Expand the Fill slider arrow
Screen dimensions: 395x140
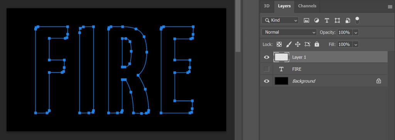(x=356, y=45)
